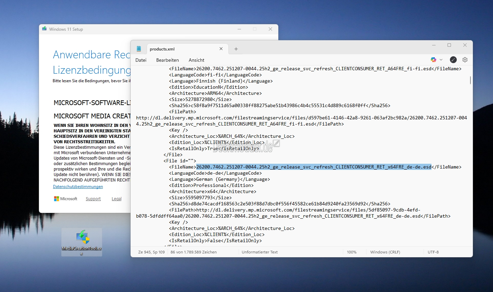
Task: Click the Legal link in setup
Action: coord(117,199)
